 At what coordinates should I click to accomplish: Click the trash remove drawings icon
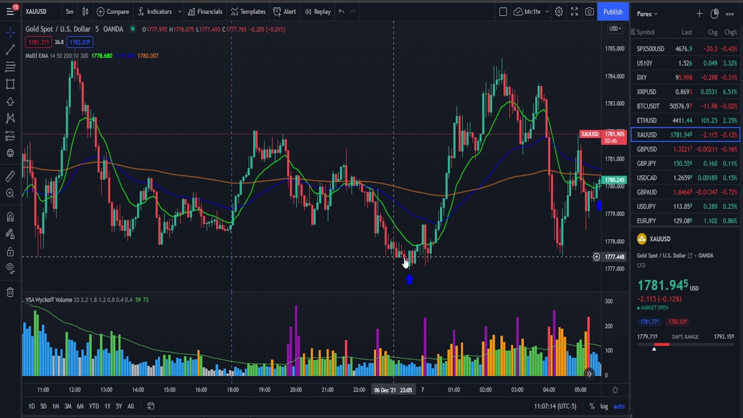[x=10, y=292]
